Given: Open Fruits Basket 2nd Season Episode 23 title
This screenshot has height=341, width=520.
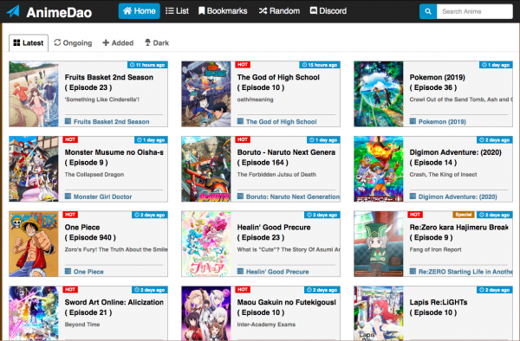Looking at the screenshot, I should pyautogui.click(x=109, y=82).
